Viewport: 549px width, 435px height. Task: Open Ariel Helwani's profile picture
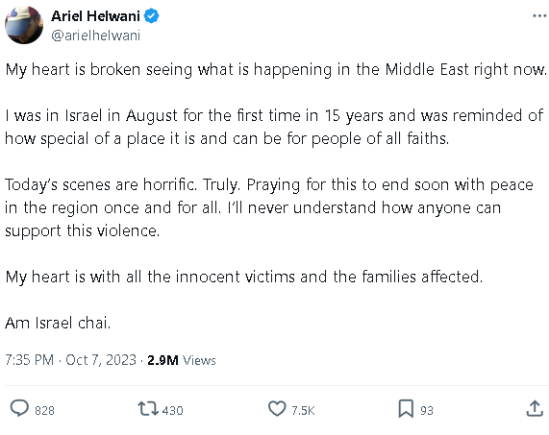coord(24,25)
